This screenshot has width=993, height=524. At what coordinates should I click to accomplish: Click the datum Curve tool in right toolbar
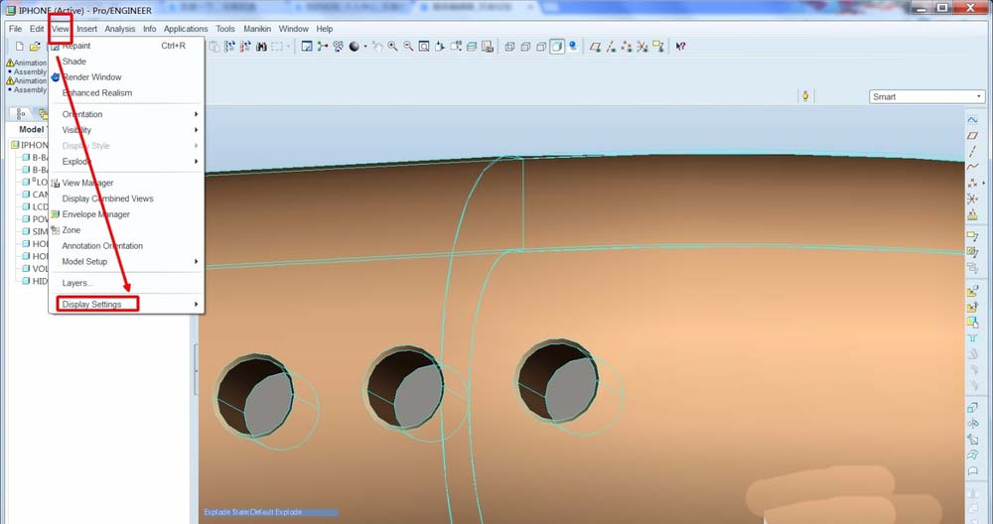pyautogui.click(x=972, y=167)
